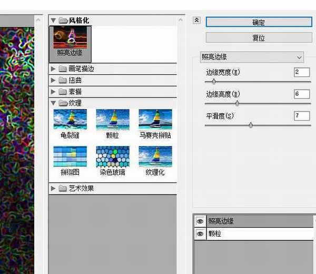316x274 pixels.
Task: Click the 平滑度 value input field
Action: point(302,115)
